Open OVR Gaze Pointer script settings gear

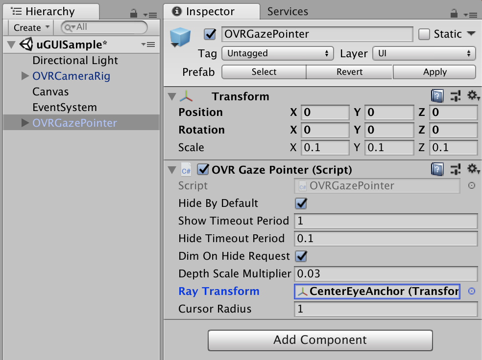tap(473, 169)
